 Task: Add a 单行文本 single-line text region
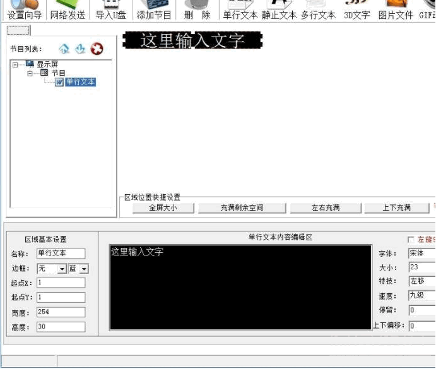tap(240, 10)
